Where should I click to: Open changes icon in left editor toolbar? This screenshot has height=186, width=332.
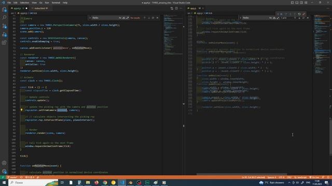pos(172,8)
